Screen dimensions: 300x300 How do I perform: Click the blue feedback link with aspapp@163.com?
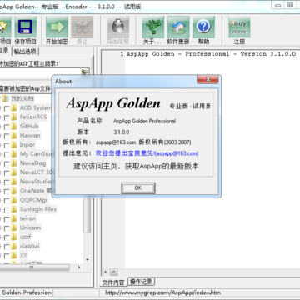[x=147, y=153]
